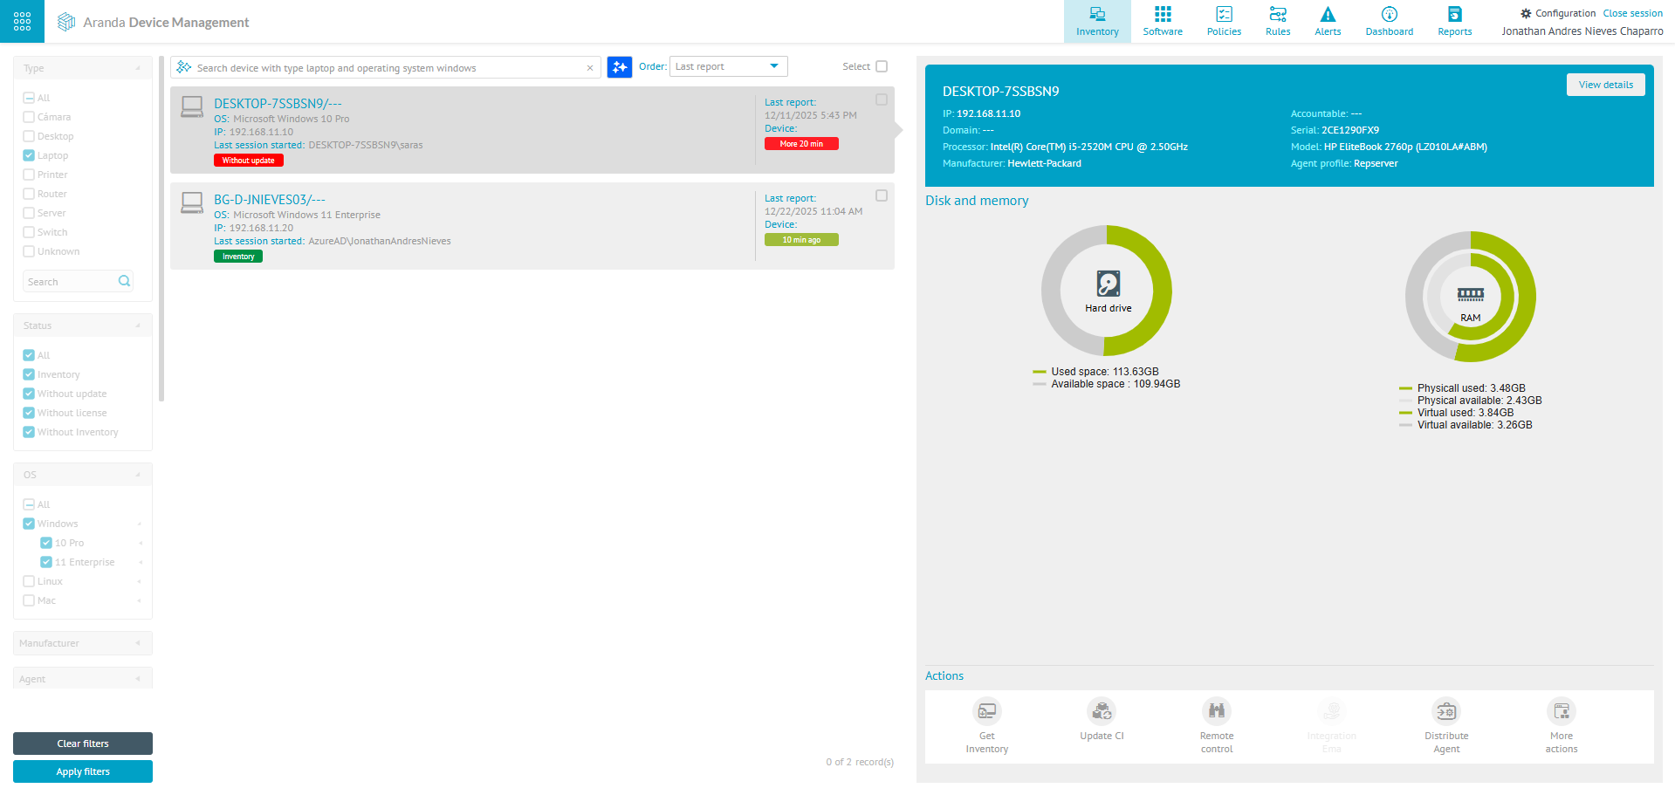Click the Get Inventory action icon
This screenshot has height=795, width=1675.
tap(986, 711)
